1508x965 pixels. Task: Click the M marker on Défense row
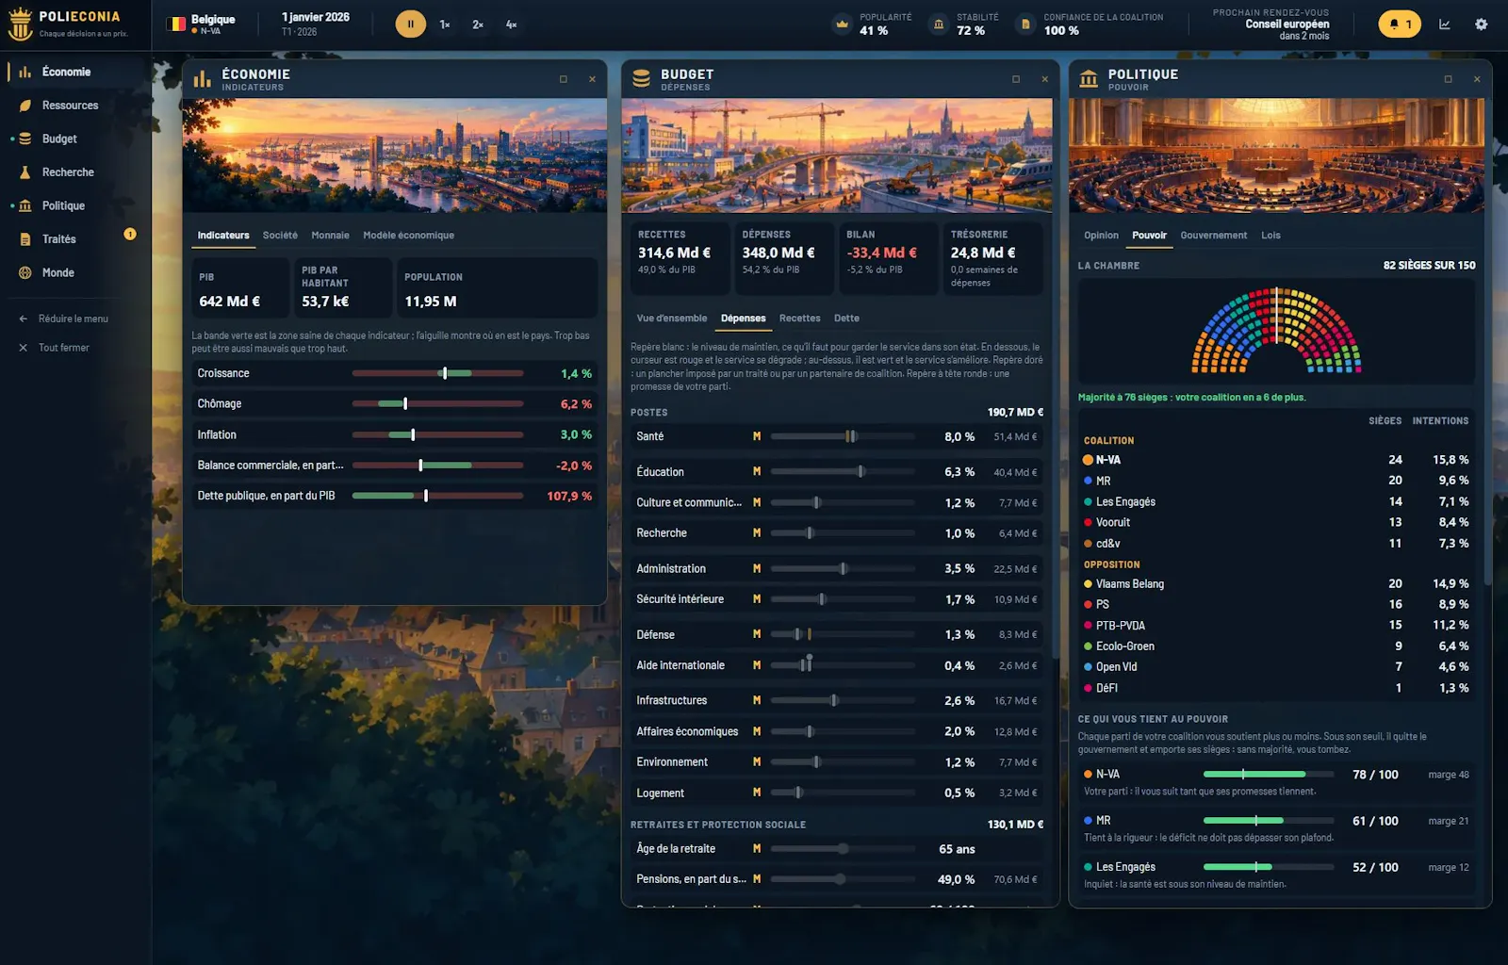point(757,634)
